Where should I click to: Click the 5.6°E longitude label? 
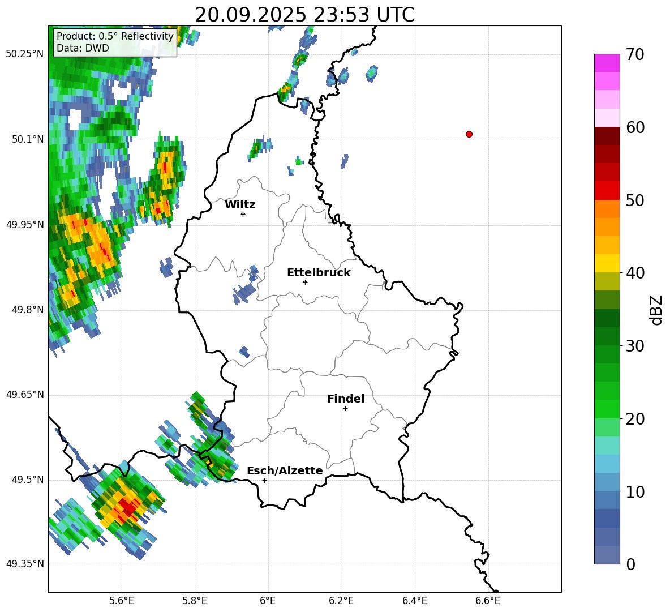tap(122, 601)
